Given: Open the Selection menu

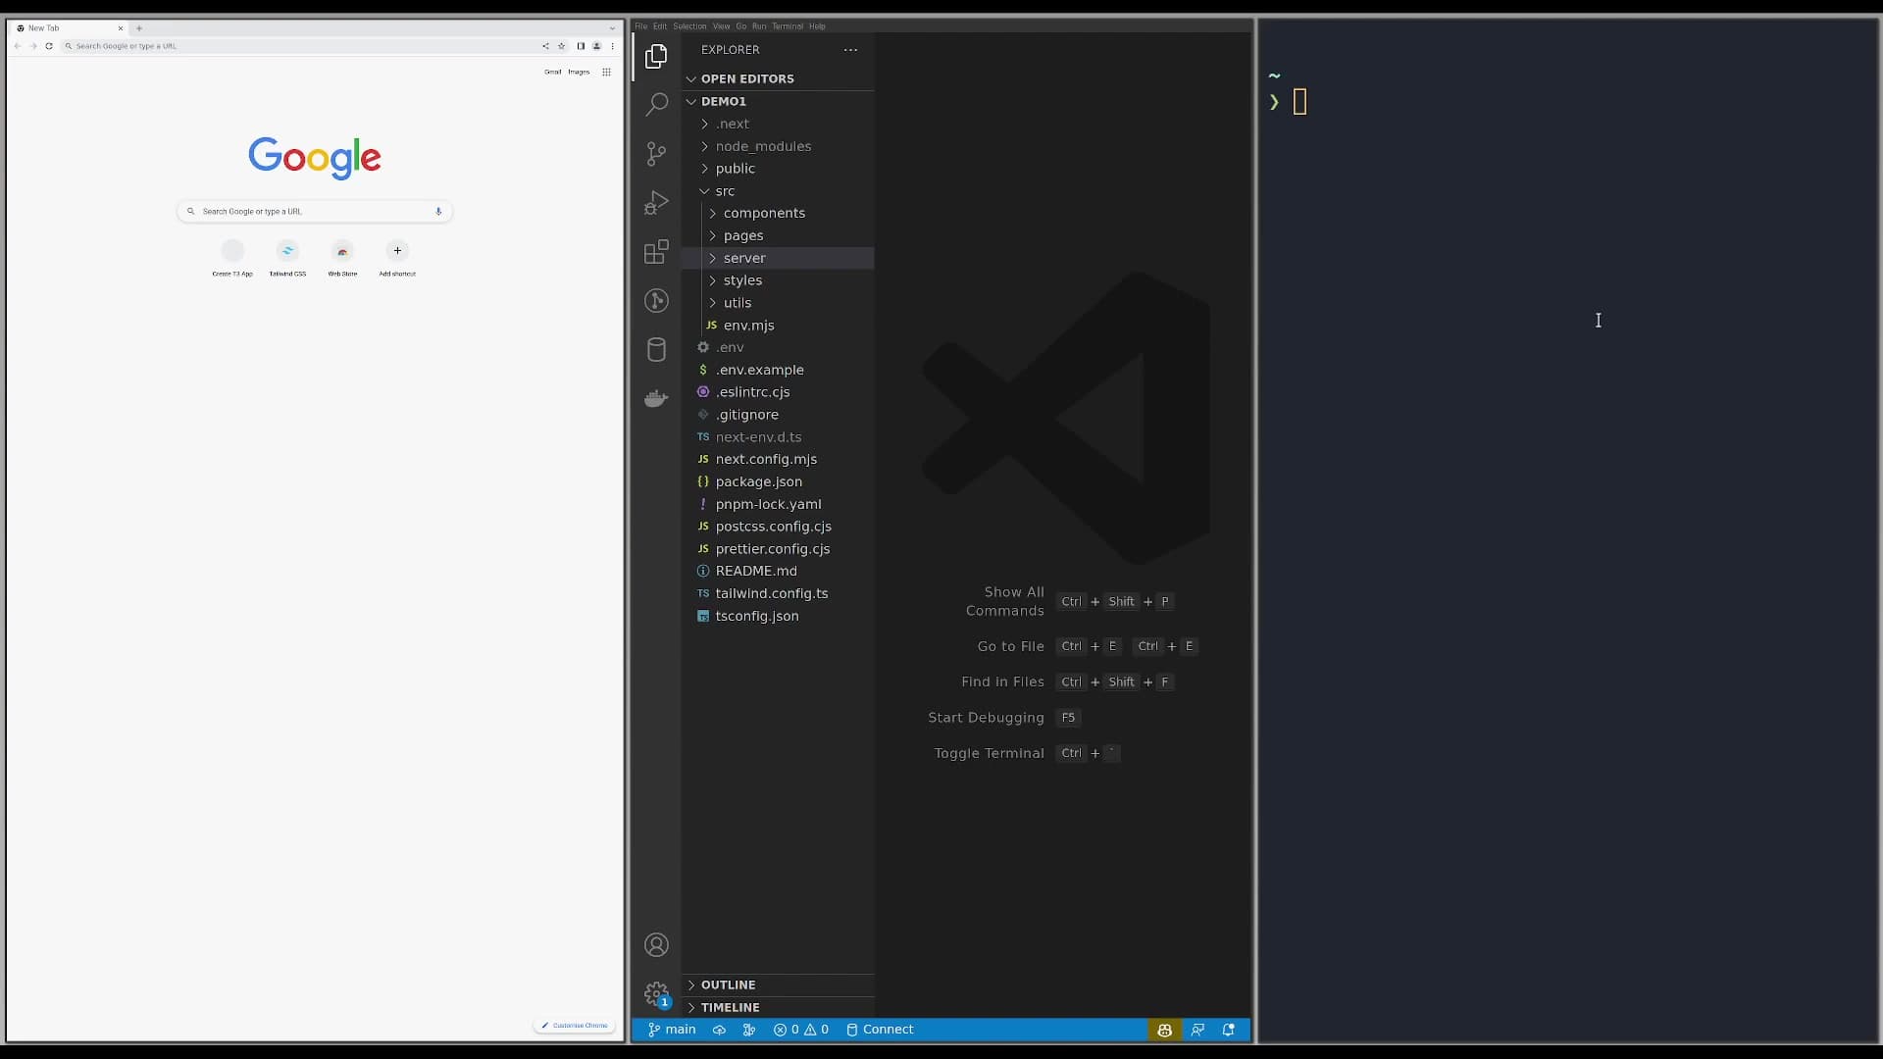Looking at the screenshot, I should [689, 26].
